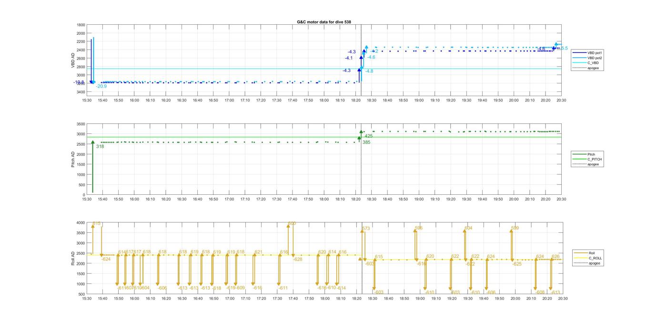
Task: Click the '620' label near 18:00 in Roll plot
Action: 323,252
